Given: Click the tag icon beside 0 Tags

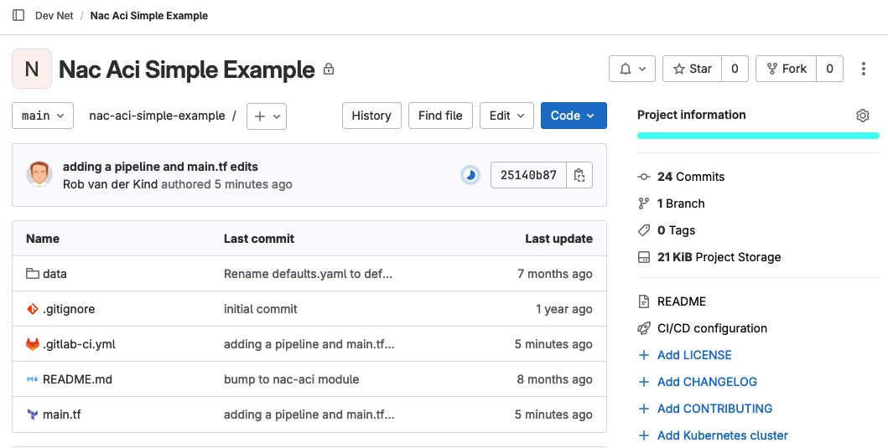Looking at the screenshot, I should [x=644, y=230].
